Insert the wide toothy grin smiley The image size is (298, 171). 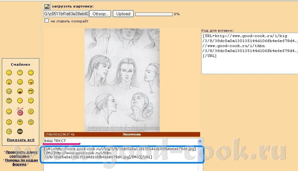9,91
